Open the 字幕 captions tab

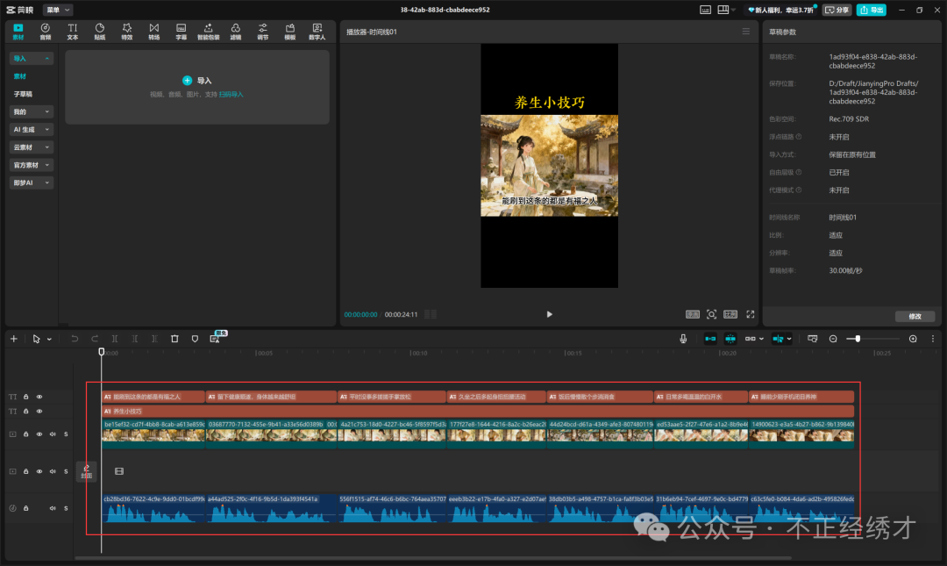(182, 32)
